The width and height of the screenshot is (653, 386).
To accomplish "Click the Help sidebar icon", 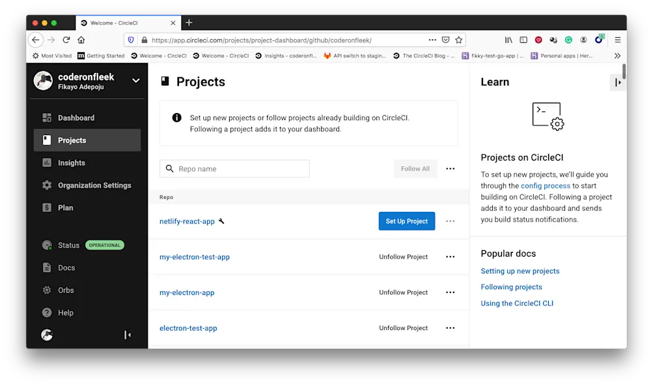I will pos(47,313).
